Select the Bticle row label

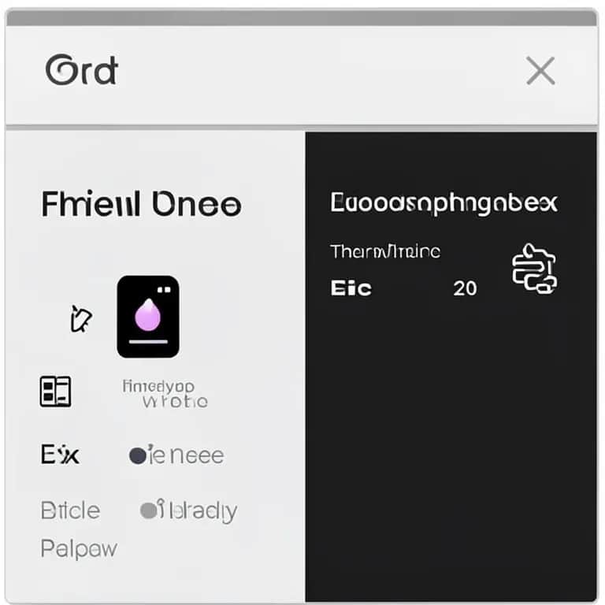click(70, 510)
